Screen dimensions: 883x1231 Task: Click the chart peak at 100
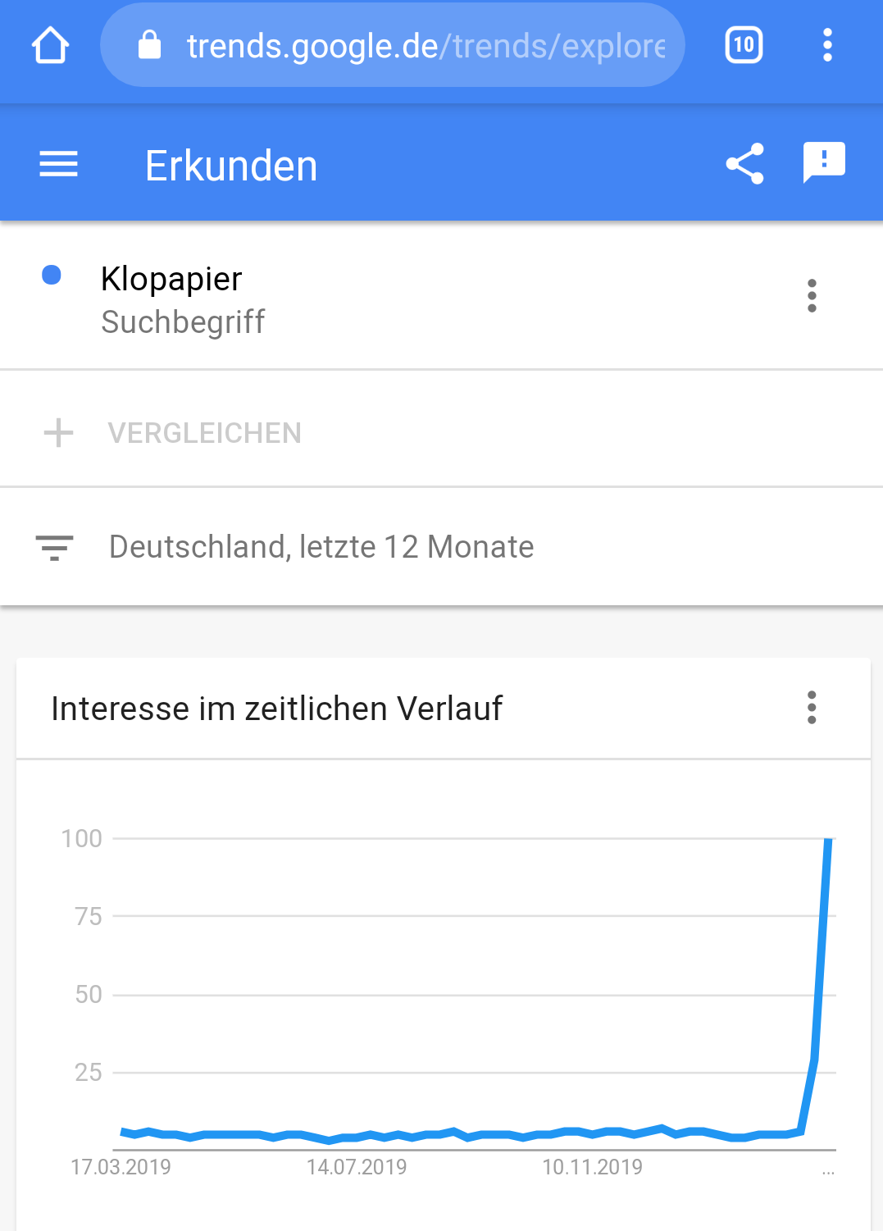click(x=828, y=840)
